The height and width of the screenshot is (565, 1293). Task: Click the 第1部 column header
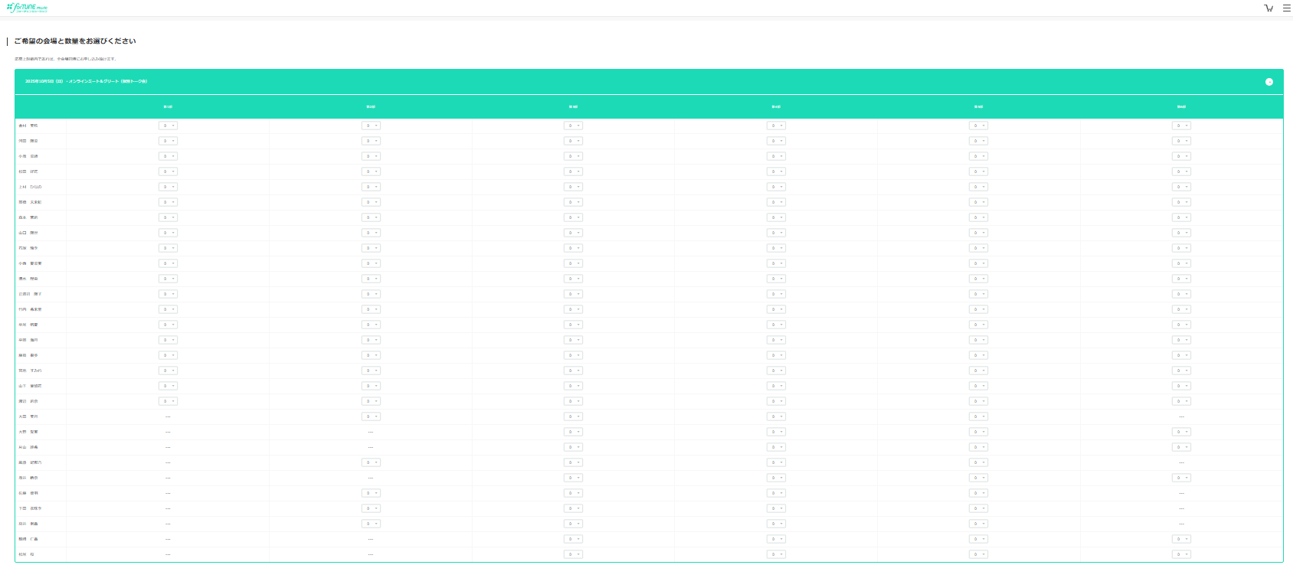click(x=168, y=106)
